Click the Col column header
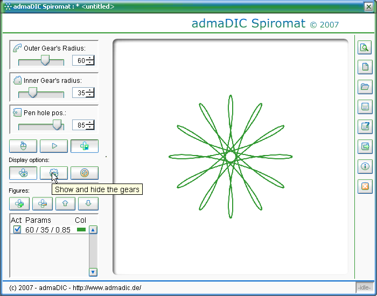Screen dimensions: 377x296 click(81, 220)
